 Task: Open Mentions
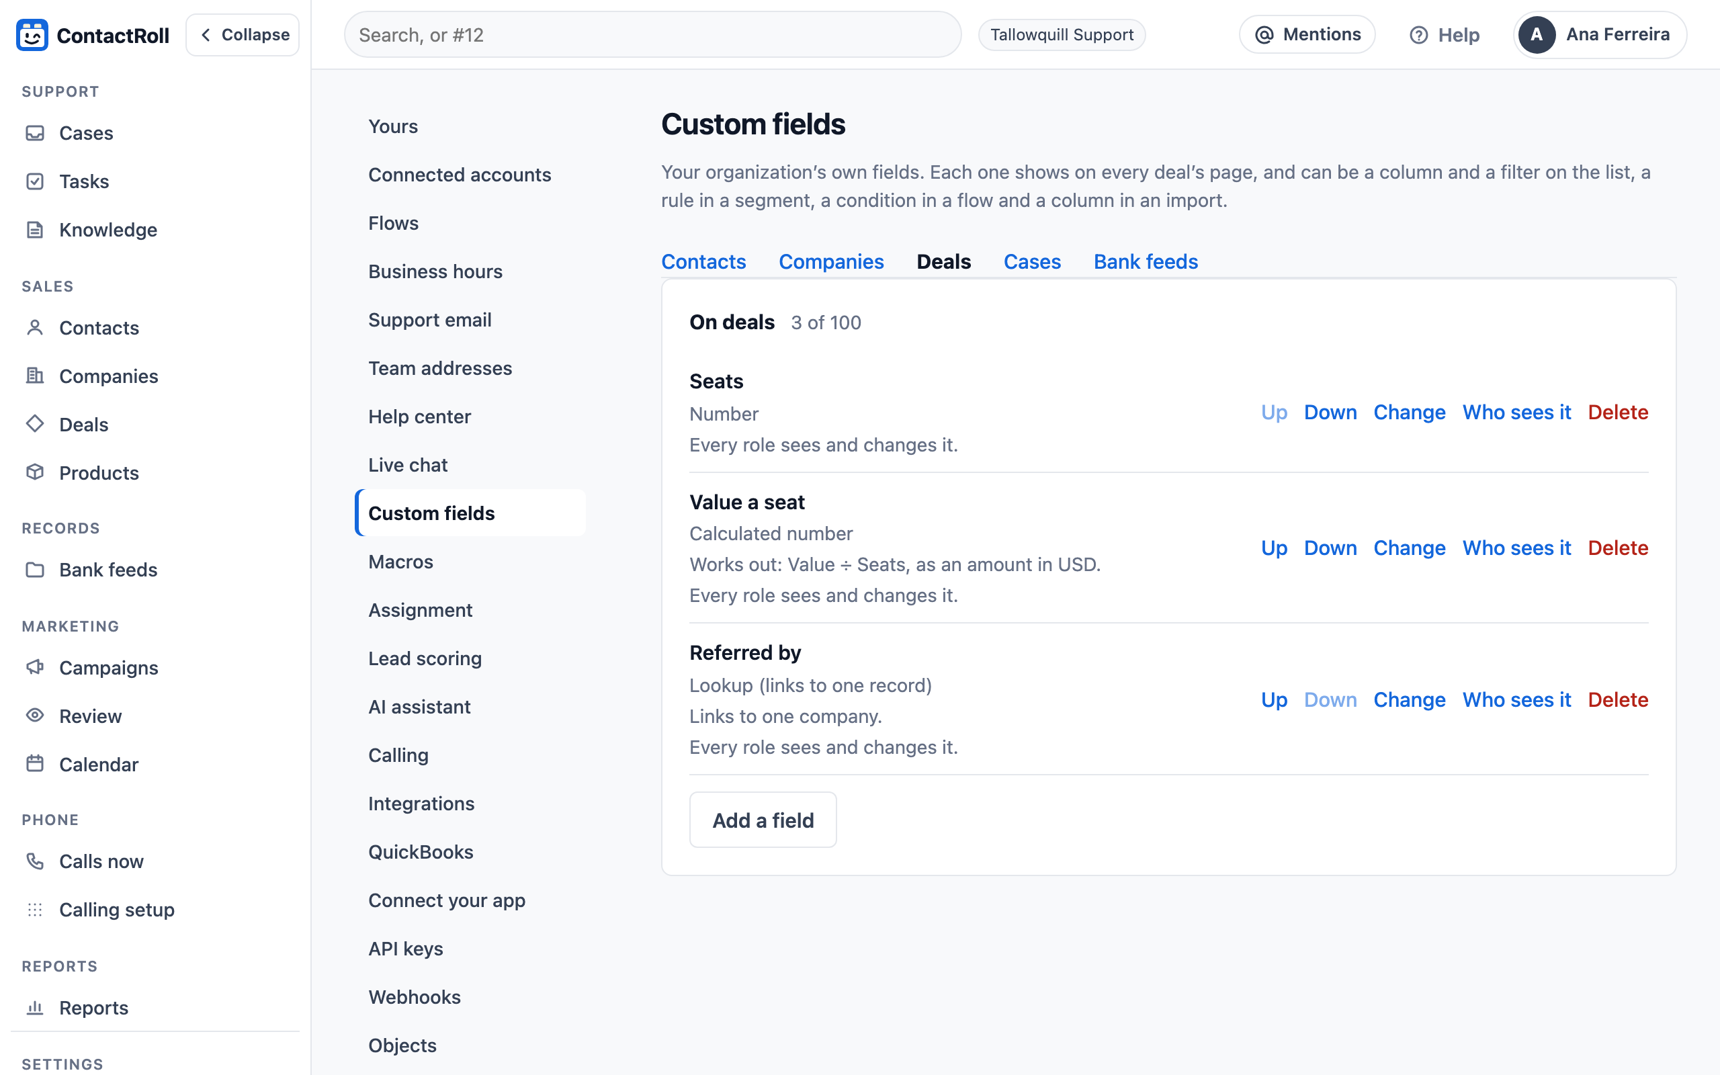[x=1307, y=35]
